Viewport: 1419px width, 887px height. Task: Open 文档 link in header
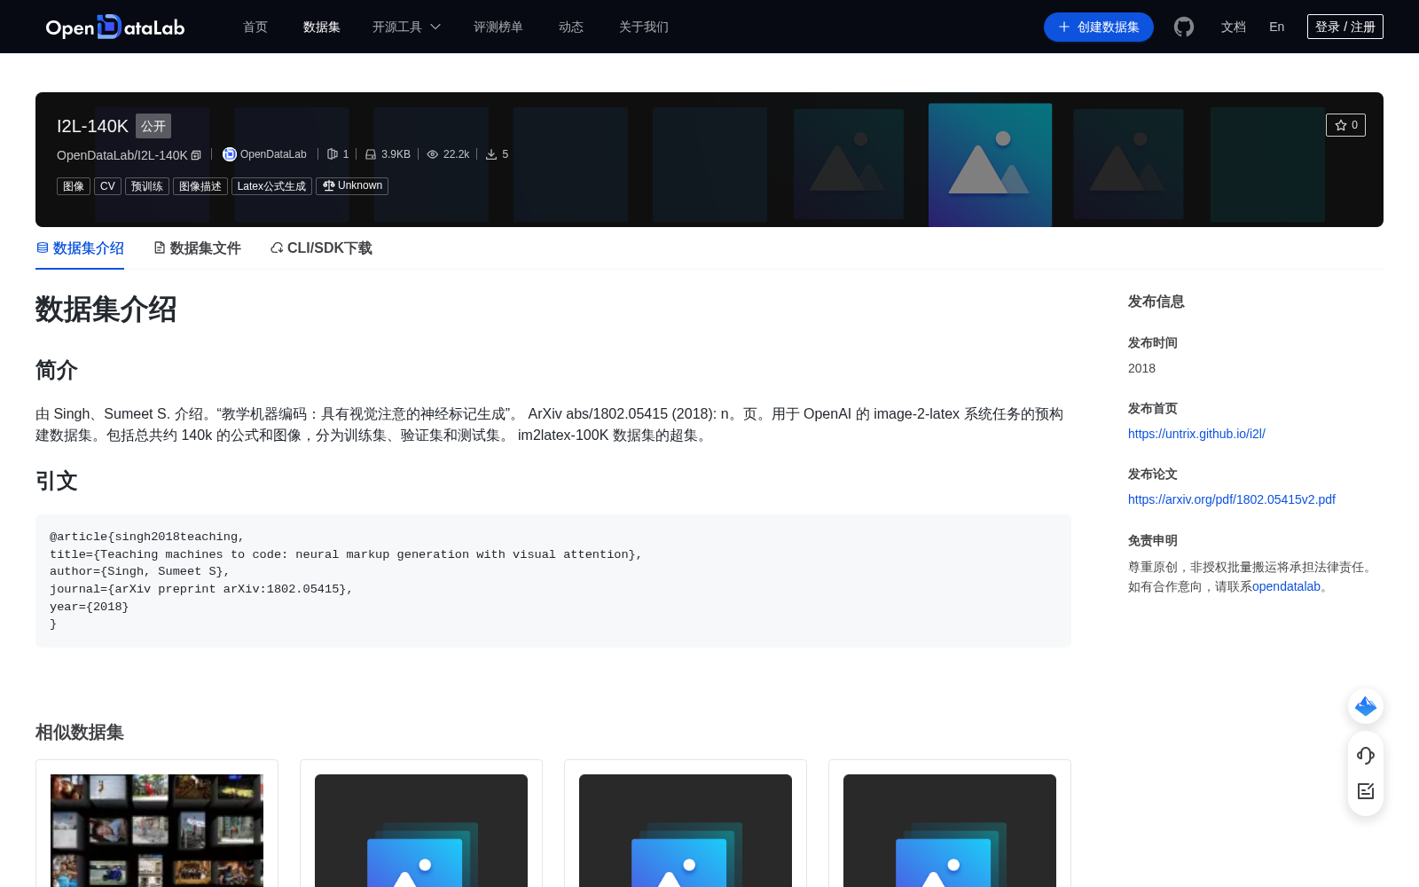[x=1234, y=27]
